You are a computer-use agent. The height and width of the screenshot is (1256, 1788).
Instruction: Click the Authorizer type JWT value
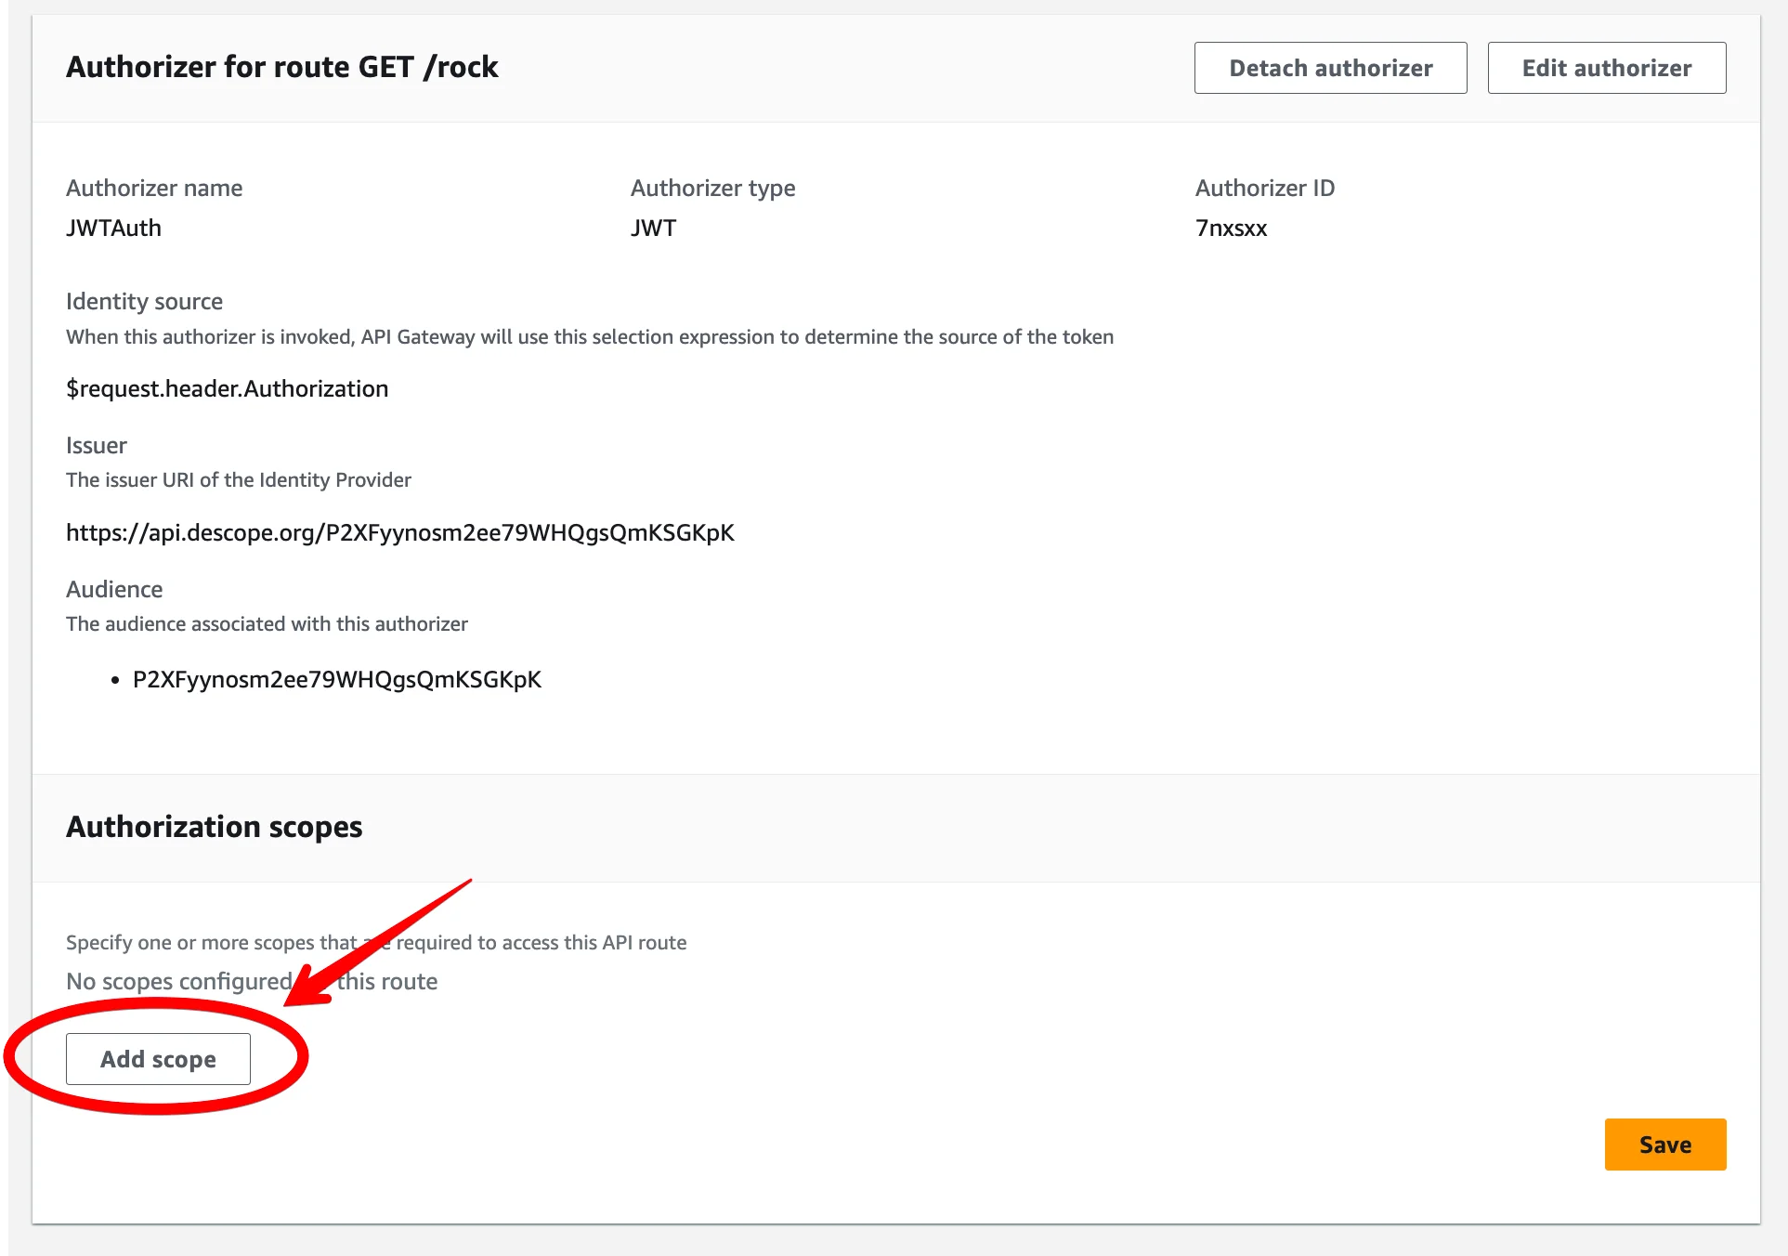point(653,228)
